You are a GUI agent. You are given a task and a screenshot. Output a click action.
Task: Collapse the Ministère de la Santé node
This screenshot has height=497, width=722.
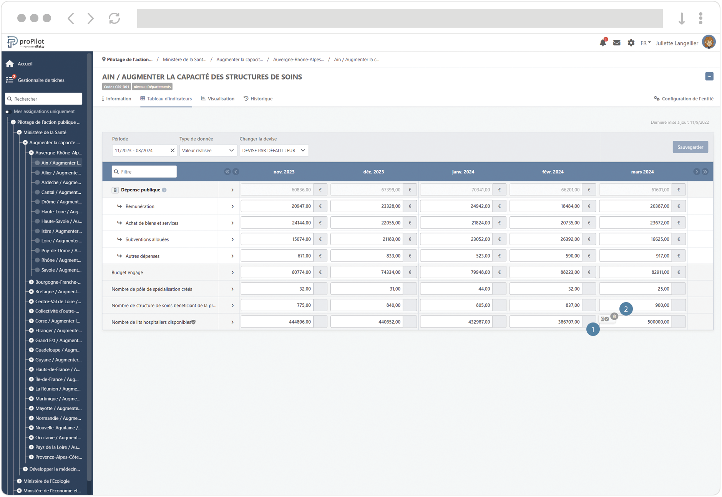[19, 132]
